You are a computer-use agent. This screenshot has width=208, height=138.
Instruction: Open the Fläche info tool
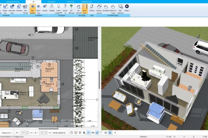tap(92, 8)
